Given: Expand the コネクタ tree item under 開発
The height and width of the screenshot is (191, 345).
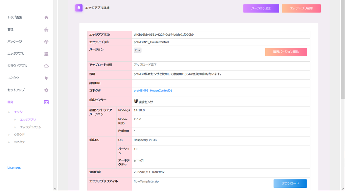Looking at the screenshot, I should click(x=19, y=142).
